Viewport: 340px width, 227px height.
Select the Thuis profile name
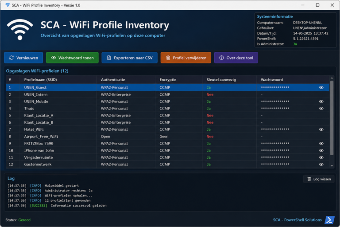pos(29,108)
